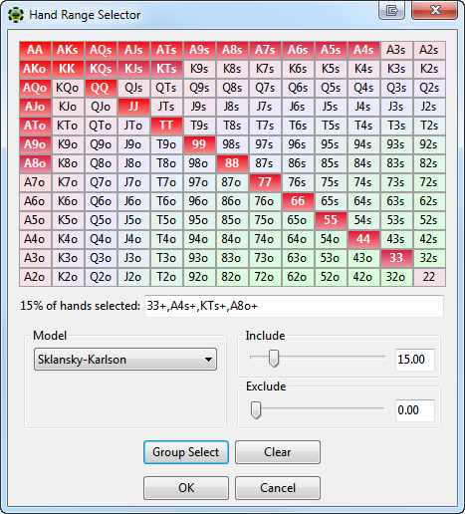
Task: Clear all selected hands
Action: (278, 452)
